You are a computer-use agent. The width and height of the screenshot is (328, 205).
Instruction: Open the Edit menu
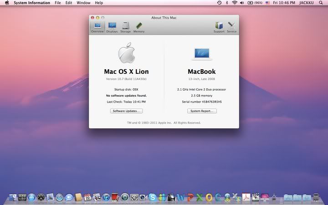point(69,3)
